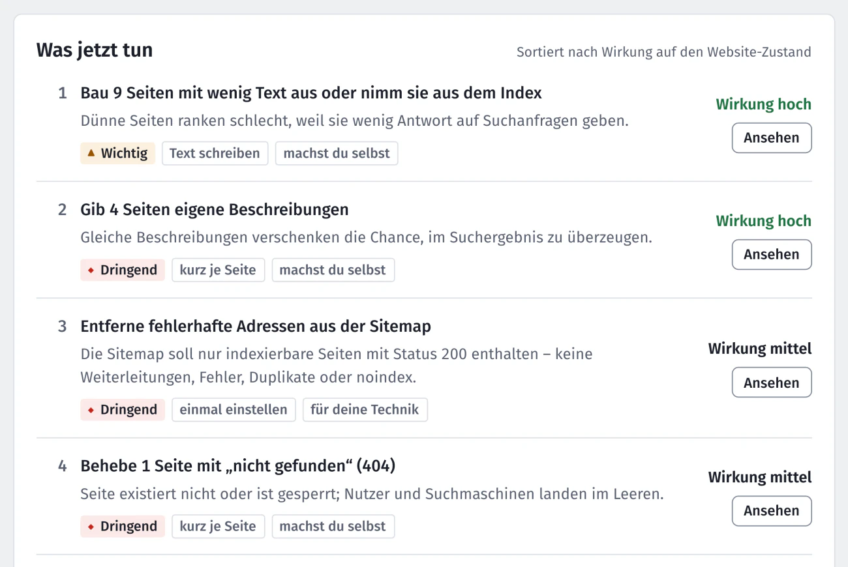Select the 'einmal einstellen' tag

(x=234, y=410)
